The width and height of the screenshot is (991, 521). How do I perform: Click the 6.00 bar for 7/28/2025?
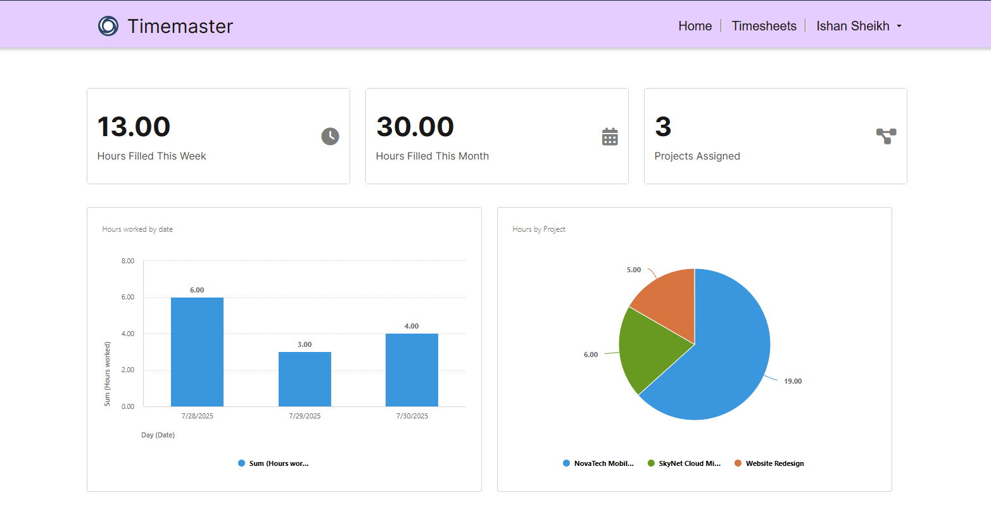(x=197, y=351)
